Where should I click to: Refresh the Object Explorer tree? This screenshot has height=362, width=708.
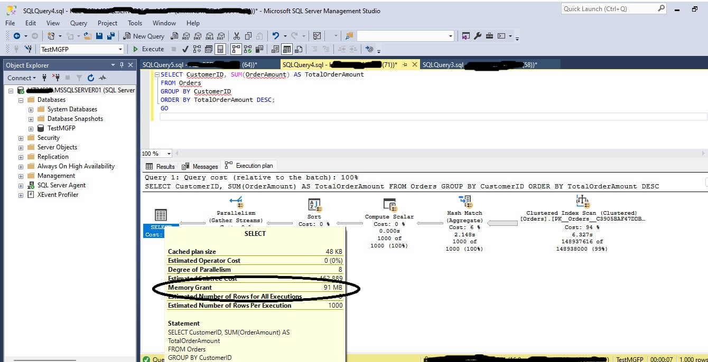pos(90,78)
